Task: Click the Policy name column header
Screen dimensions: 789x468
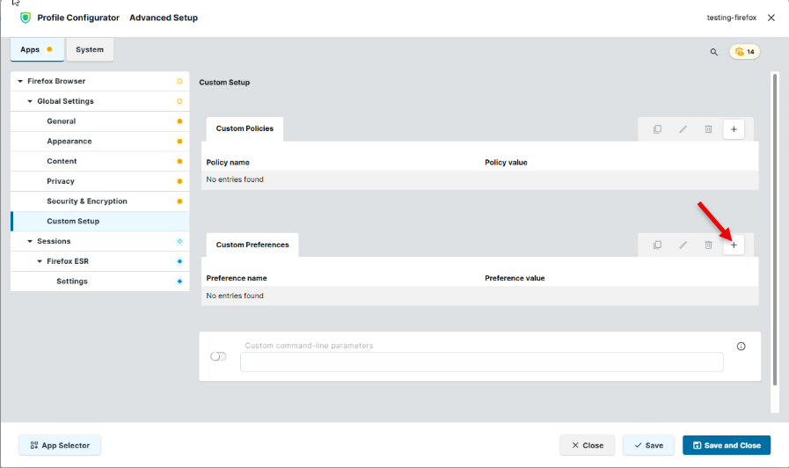Action: click(x=228, y=163)
